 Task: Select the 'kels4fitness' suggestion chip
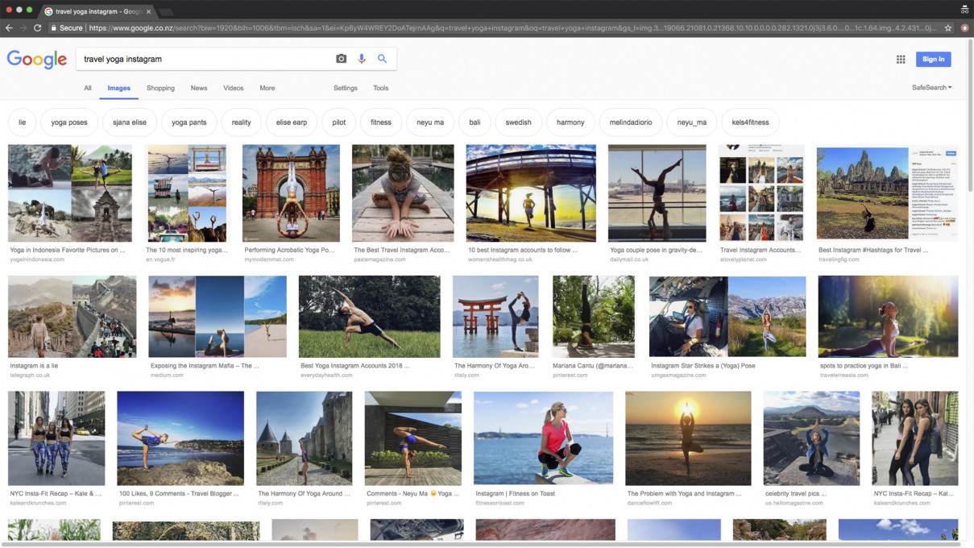(750, 122)
